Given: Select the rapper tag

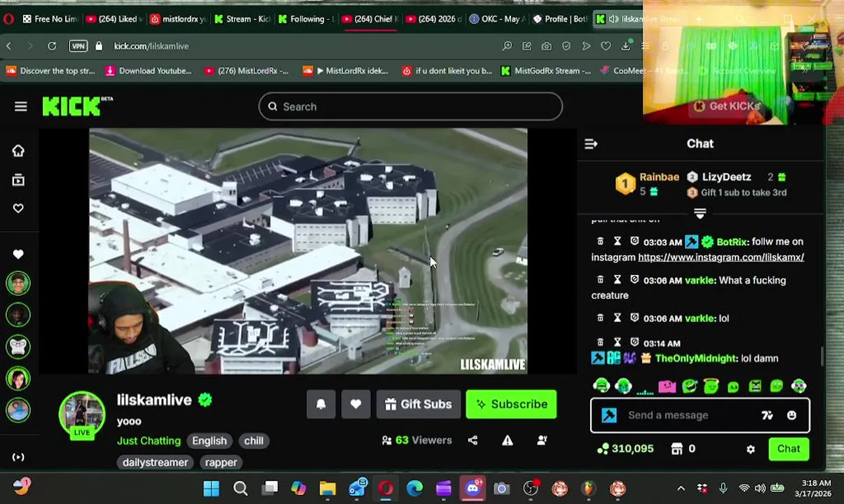Looking at the screenshot, I should point(221,463).
